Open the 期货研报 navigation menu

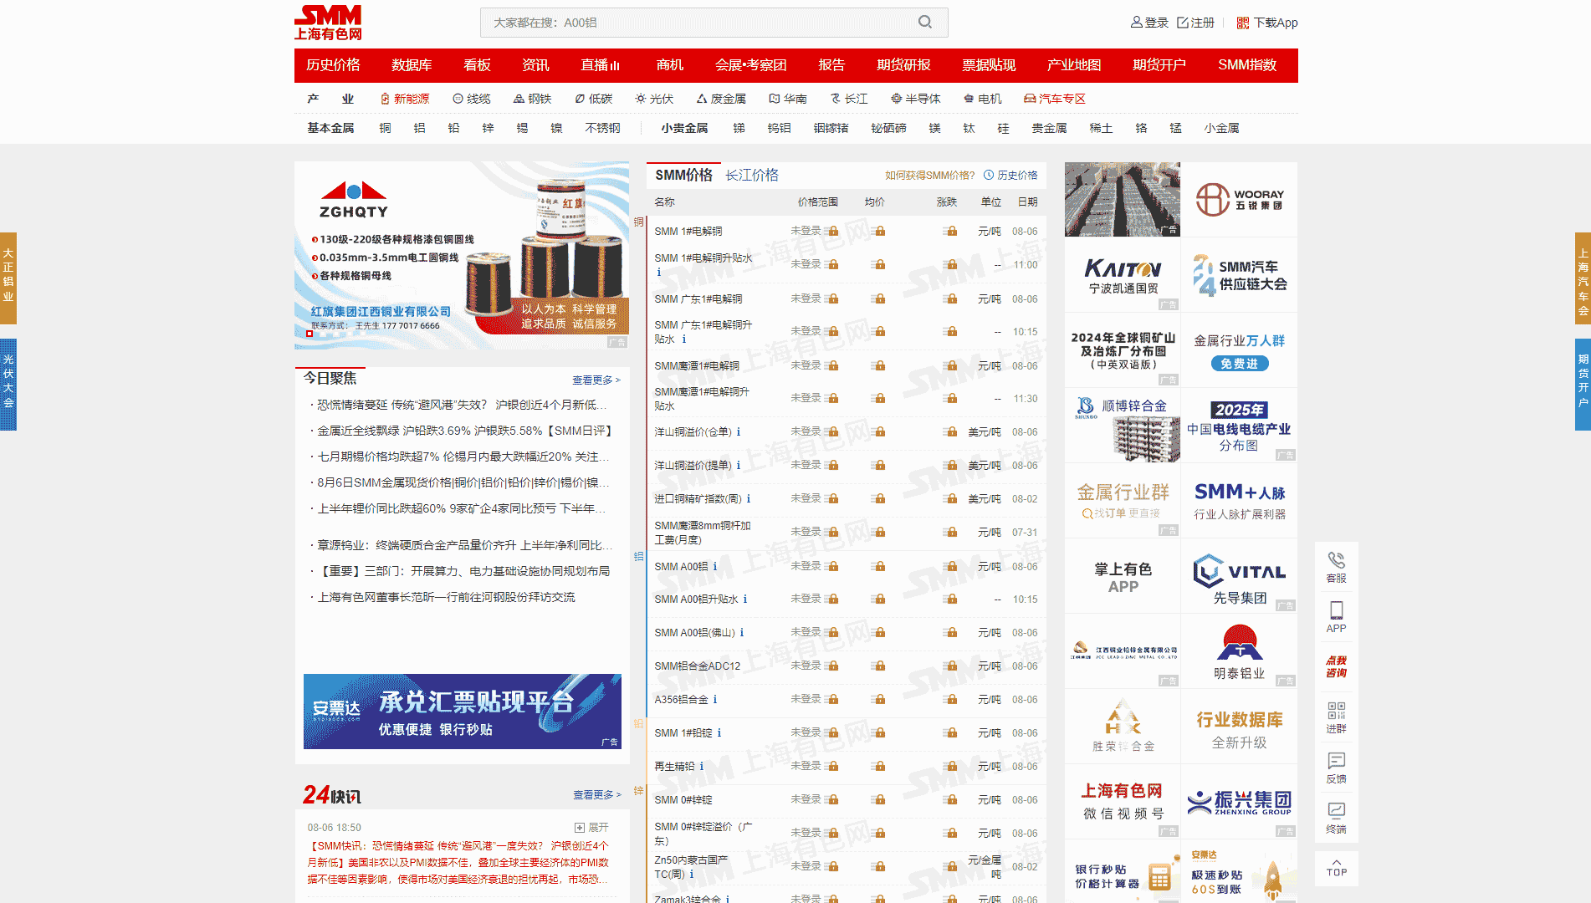(903, 65)
